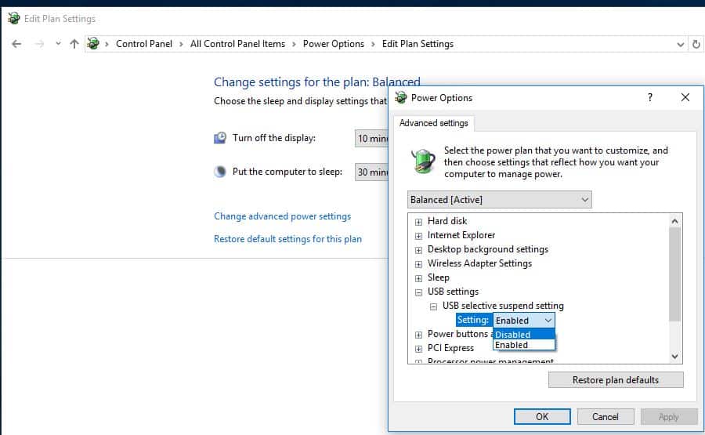Image resolution: width=705 pixels, height=435 pixels.
Task: Select Wireless Adapter Settings item
Action: click(x=479, y=263)
